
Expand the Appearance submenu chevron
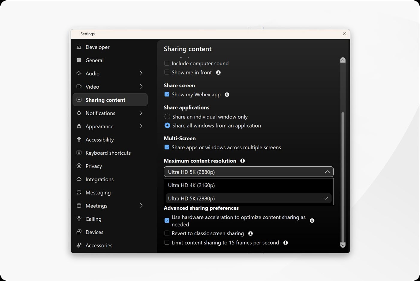tap(141, 126)
